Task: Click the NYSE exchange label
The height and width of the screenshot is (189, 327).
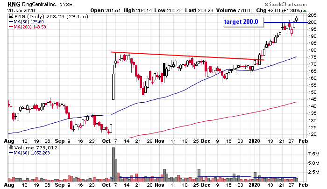Action: coord(66,4)
